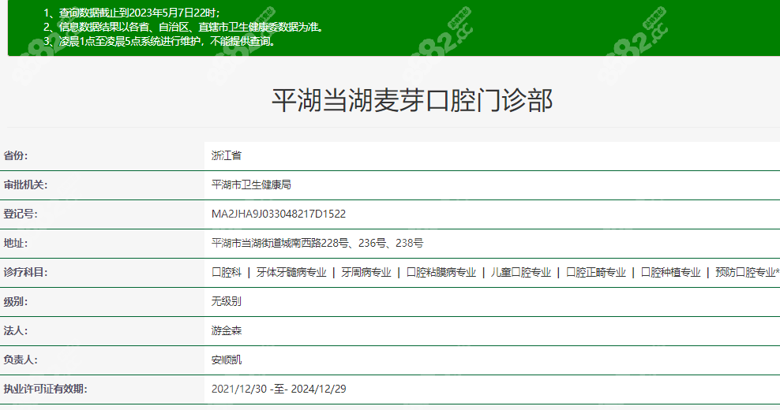The width and height of the screenshot is (780, 410).
Task: Select the address 平湖市当湖街道城南西路228号、236号、238号
Action: pos(317,243)
